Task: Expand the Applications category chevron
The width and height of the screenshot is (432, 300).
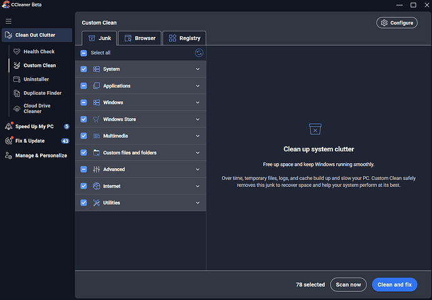Action: 198,86
